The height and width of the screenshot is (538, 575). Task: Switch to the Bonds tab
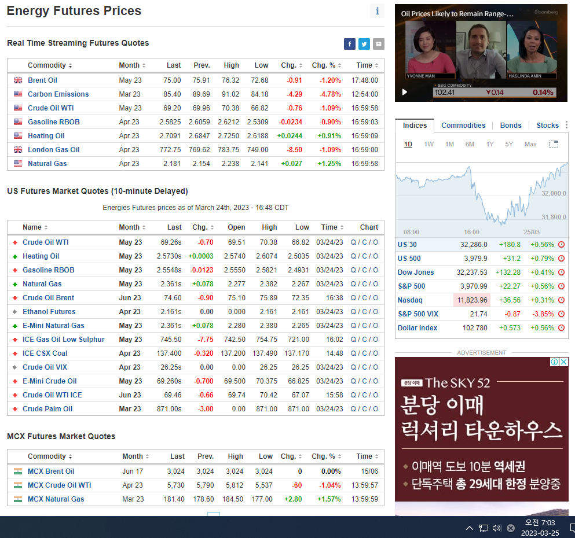tap(511, 126)
